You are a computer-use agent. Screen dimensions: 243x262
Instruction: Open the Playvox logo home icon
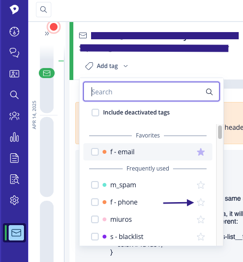point(14,10)
